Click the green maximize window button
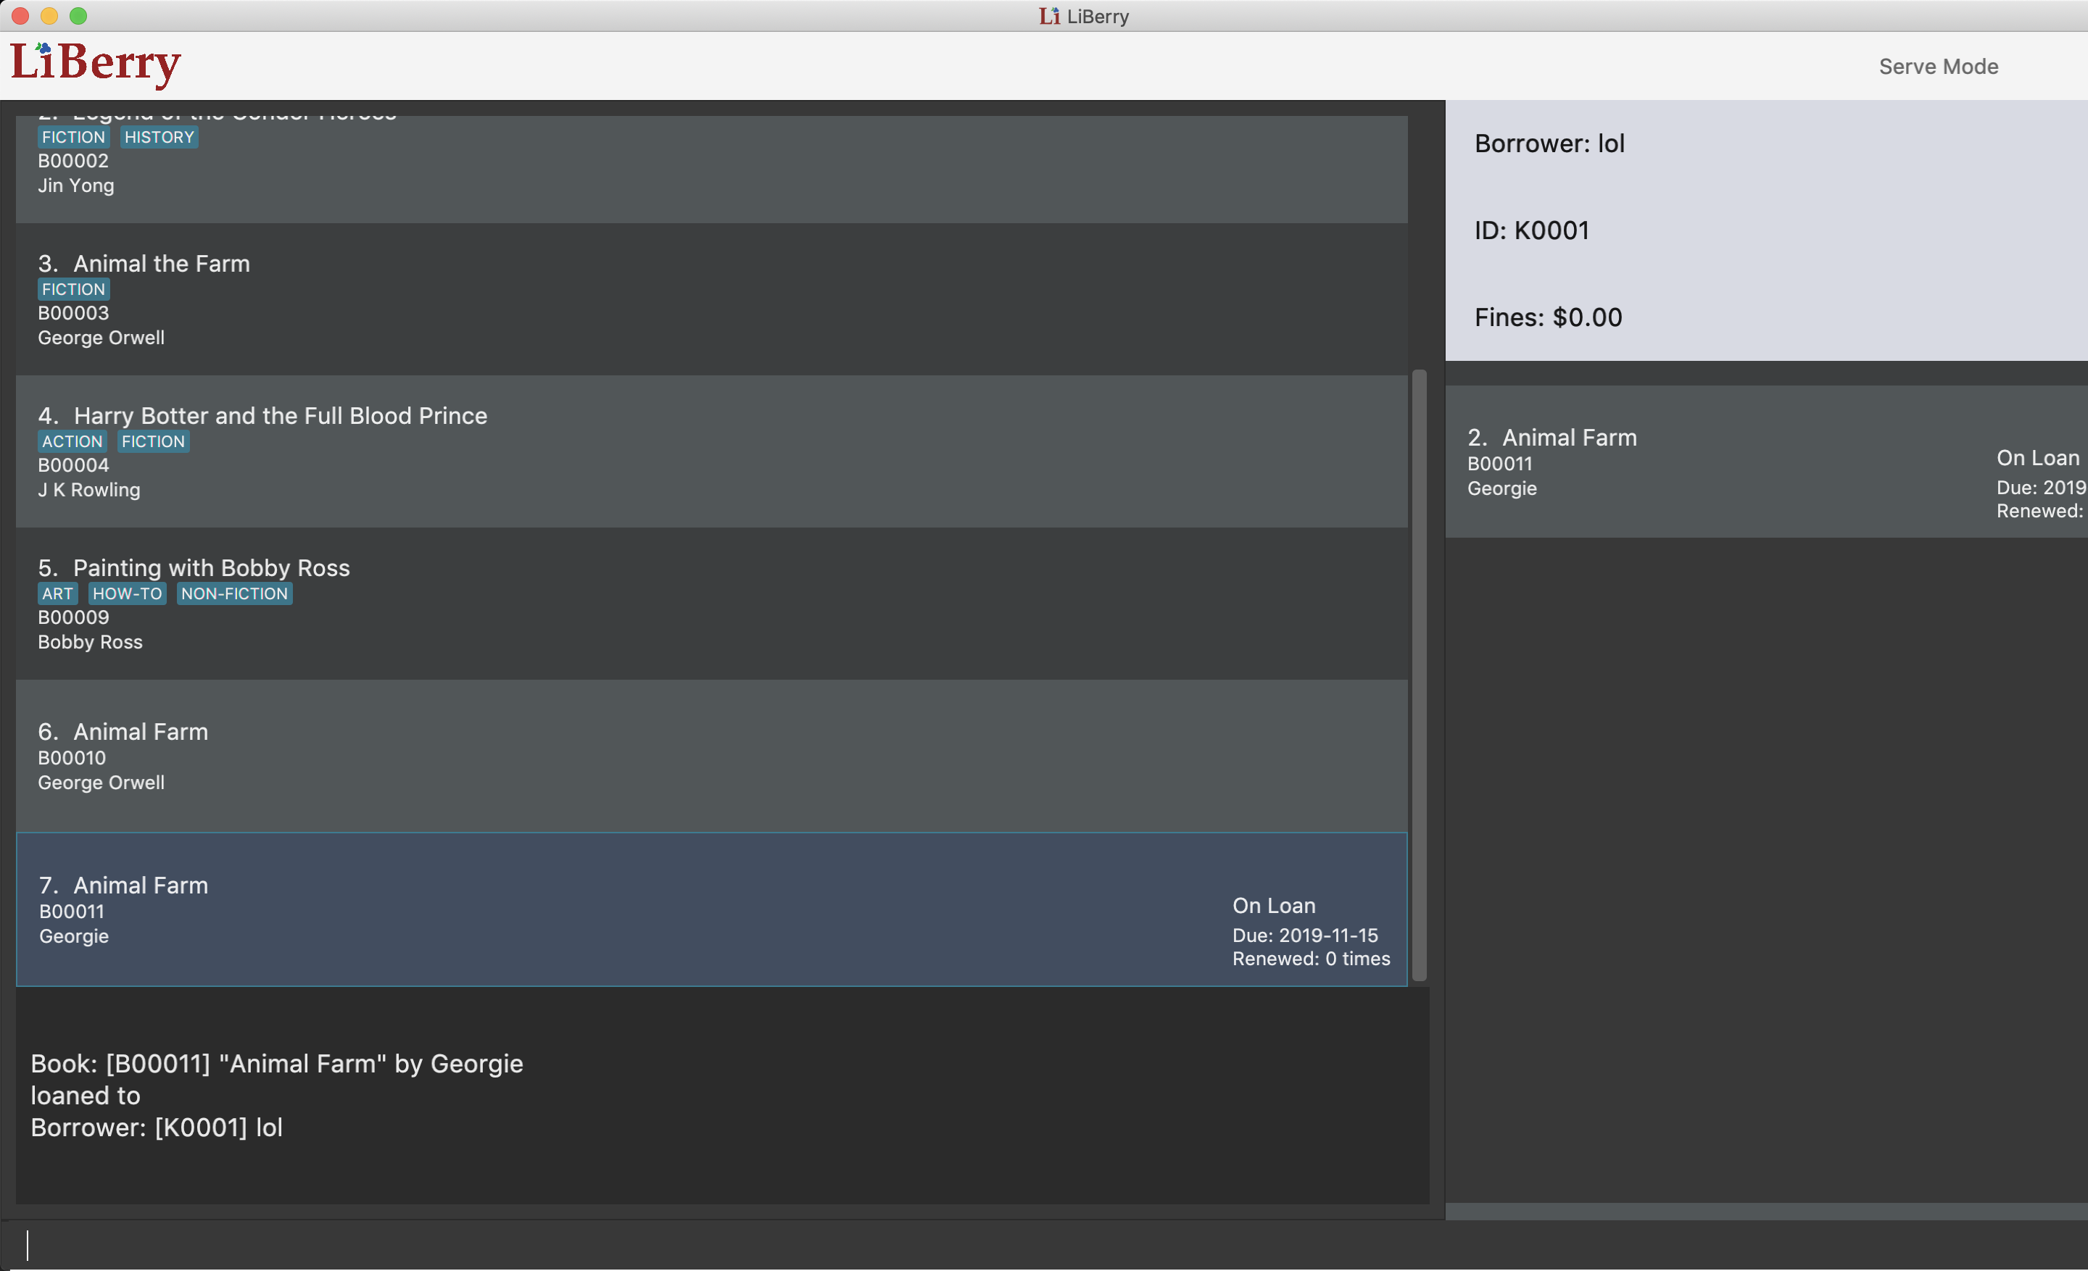Screen dimensions: 2088x1271 click(78, 16)
